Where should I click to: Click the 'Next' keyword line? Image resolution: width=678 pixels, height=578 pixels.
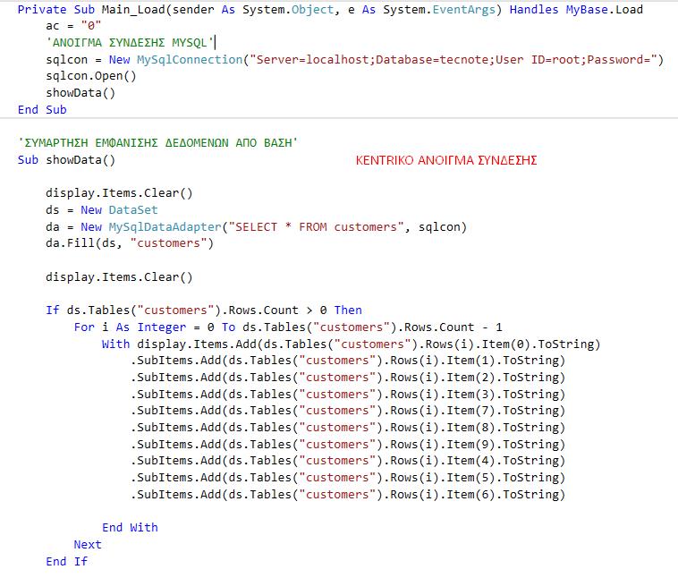pos(88,545)
